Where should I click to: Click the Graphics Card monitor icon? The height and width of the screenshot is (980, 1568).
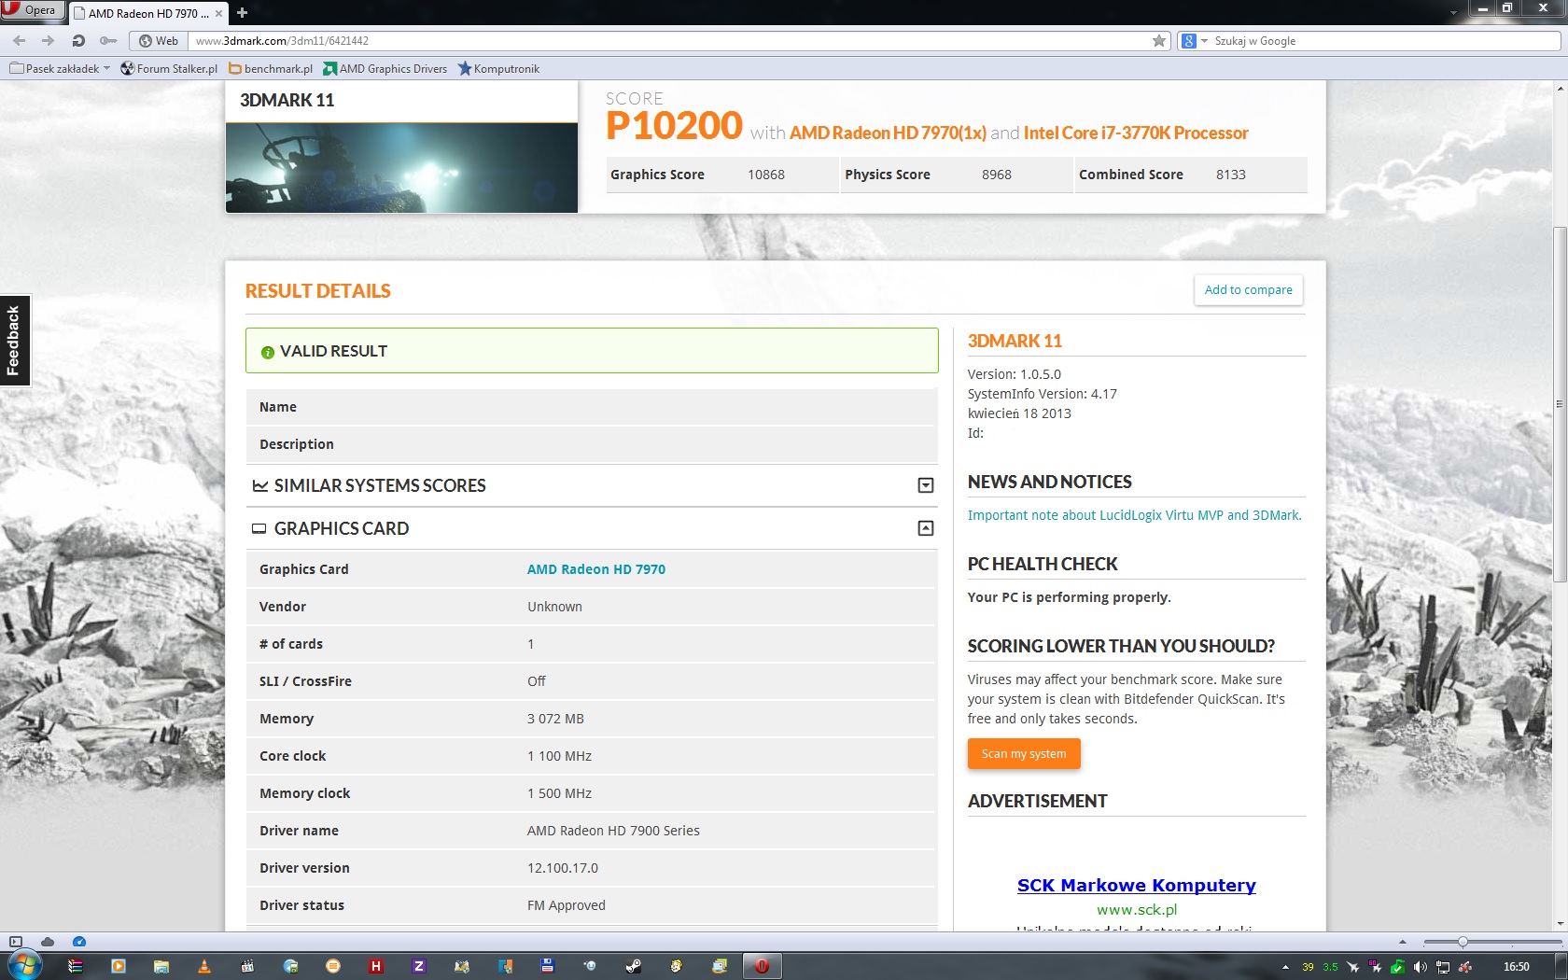pos(259,528)
